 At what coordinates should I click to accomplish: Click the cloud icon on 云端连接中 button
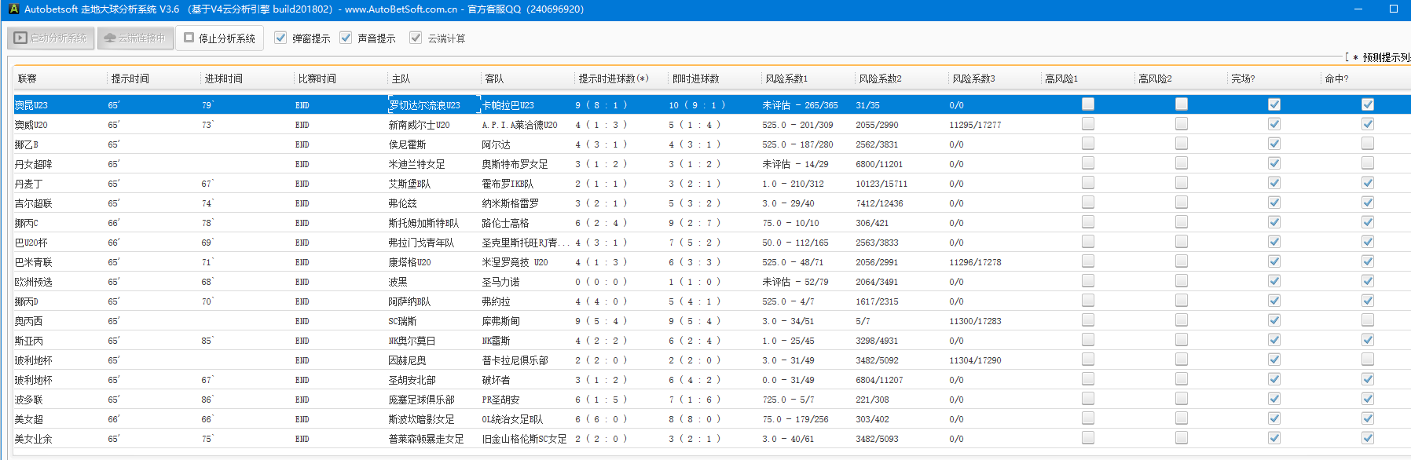(110, 38)
